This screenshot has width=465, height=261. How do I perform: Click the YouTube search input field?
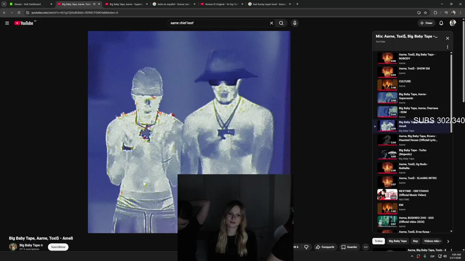(x=218, y=23)
